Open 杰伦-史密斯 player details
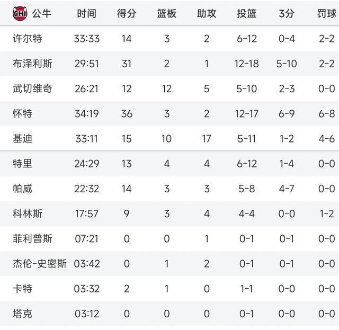The height and width of the screenshot is (330, 339). click(x=40, y=264)
